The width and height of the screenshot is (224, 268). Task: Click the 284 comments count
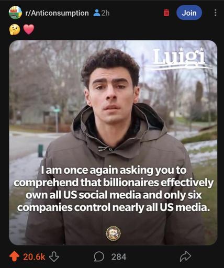(x=119, y=257)
